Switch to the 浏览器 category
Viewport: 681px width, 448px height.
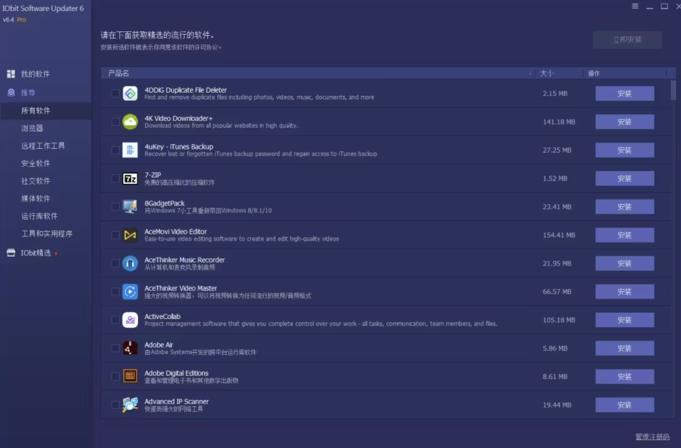[32, 128]
